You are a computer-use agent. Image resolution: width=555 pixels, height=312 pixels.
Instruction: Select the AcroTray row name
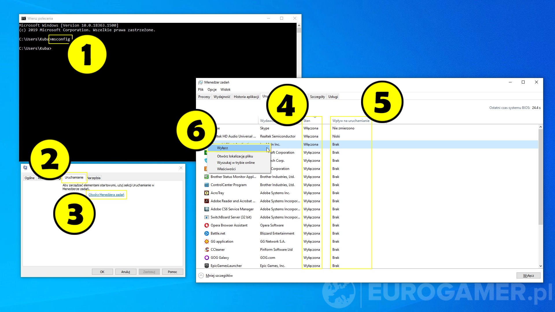pos(217,193)
